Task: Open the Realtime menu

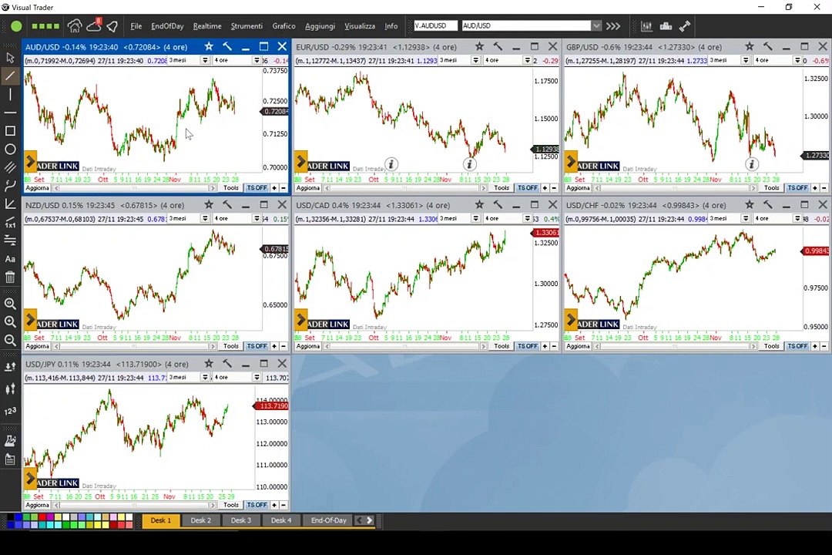Action: point(207,26)
